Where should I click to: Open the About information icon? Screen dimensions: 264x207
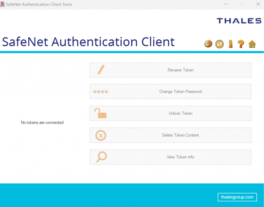tap(230, 44)
